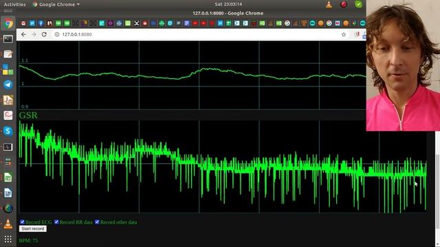Click the address bar showing 127.0.0.1:8080
This screenshot has width=440, height=247.
pos(200,34)
